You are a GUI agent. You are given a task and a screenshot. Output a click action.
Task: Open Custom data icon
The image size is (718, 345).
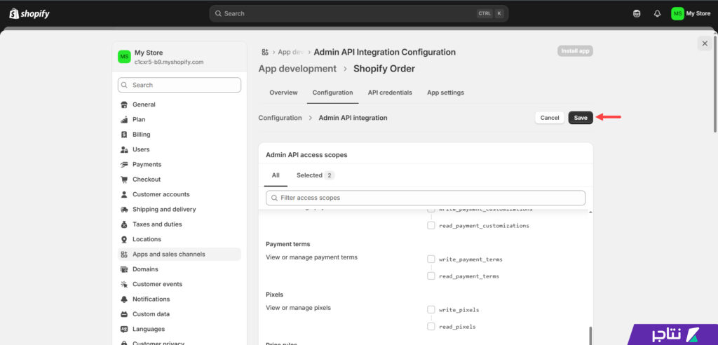[x=124, y=314]
